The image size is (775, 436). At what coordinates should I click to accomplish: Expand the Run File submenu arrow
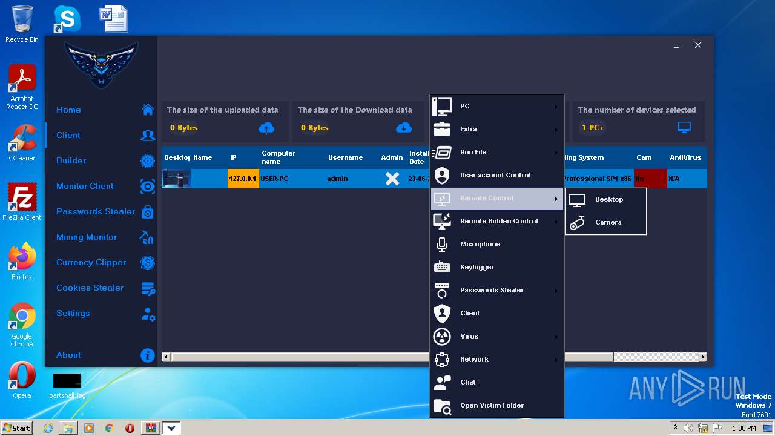(x=556, y=153)
